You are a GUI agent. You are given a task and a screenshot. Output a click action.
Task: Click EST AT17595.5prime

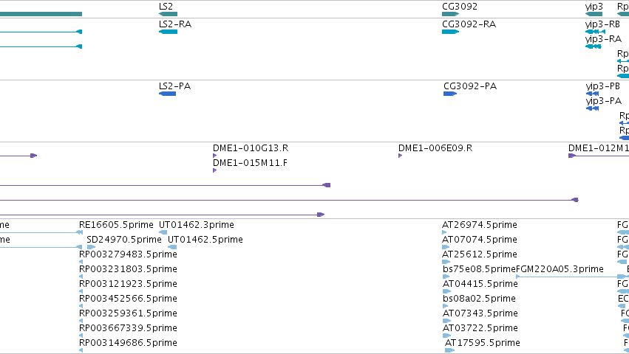(x=483, y=343)
